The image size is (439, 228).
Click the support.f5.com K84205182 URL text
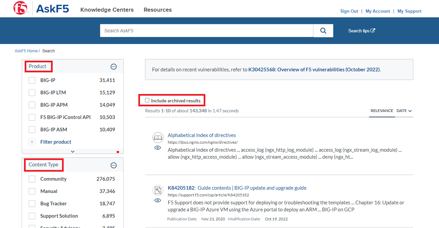pos(208,195)
